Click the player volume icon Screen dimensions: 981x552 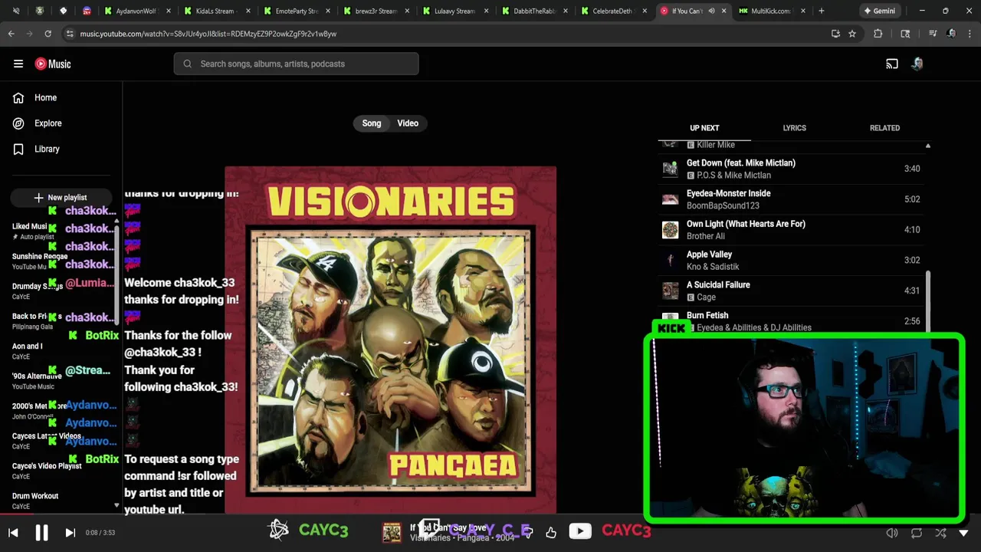[892, 533]
